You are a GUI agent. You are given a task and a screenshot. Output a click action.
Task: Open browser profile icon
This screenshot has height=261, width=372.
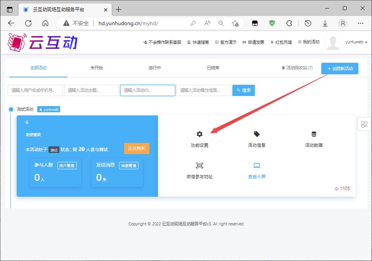click(343, 23)
